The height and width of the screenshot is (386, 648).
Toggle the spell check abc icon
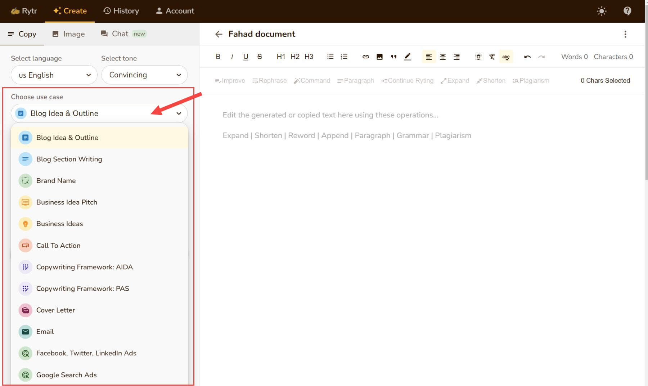pos(506,57)
